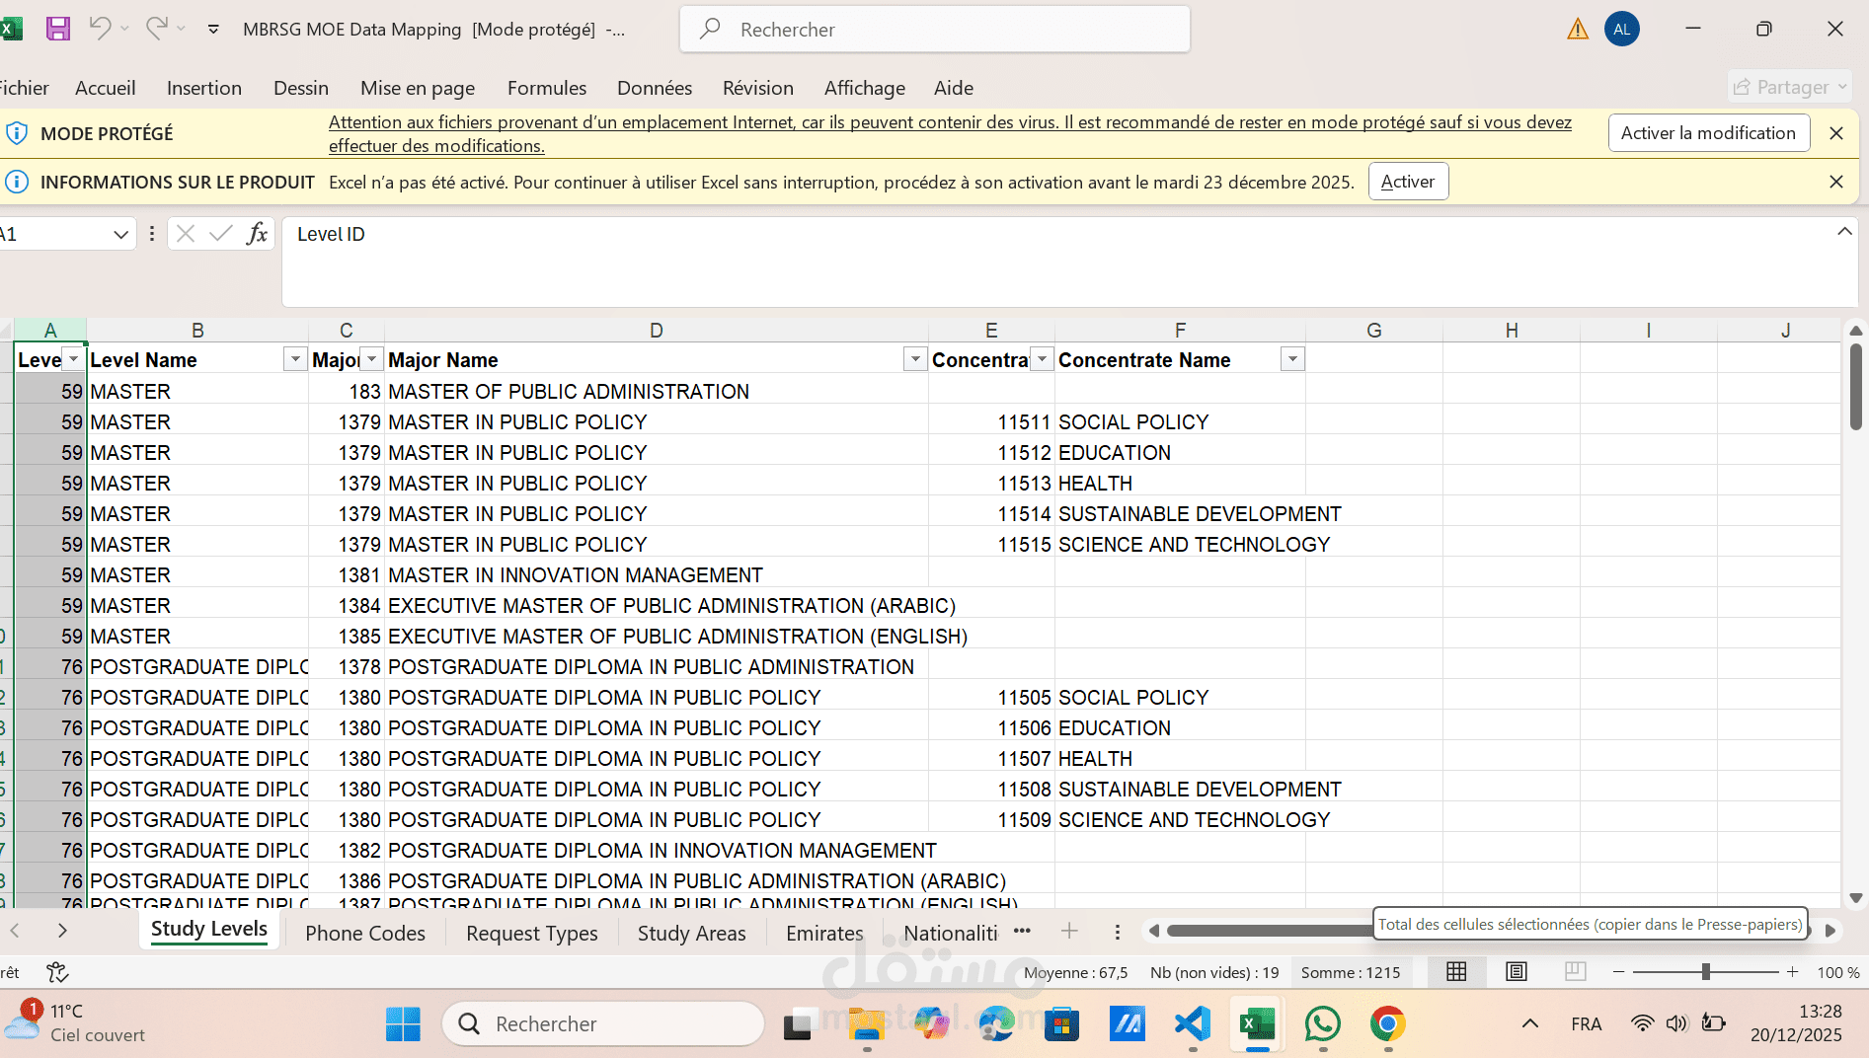1869x1058 pixels.
Task: Switch to Emirates sheet
Action: (x=824, y=933)
